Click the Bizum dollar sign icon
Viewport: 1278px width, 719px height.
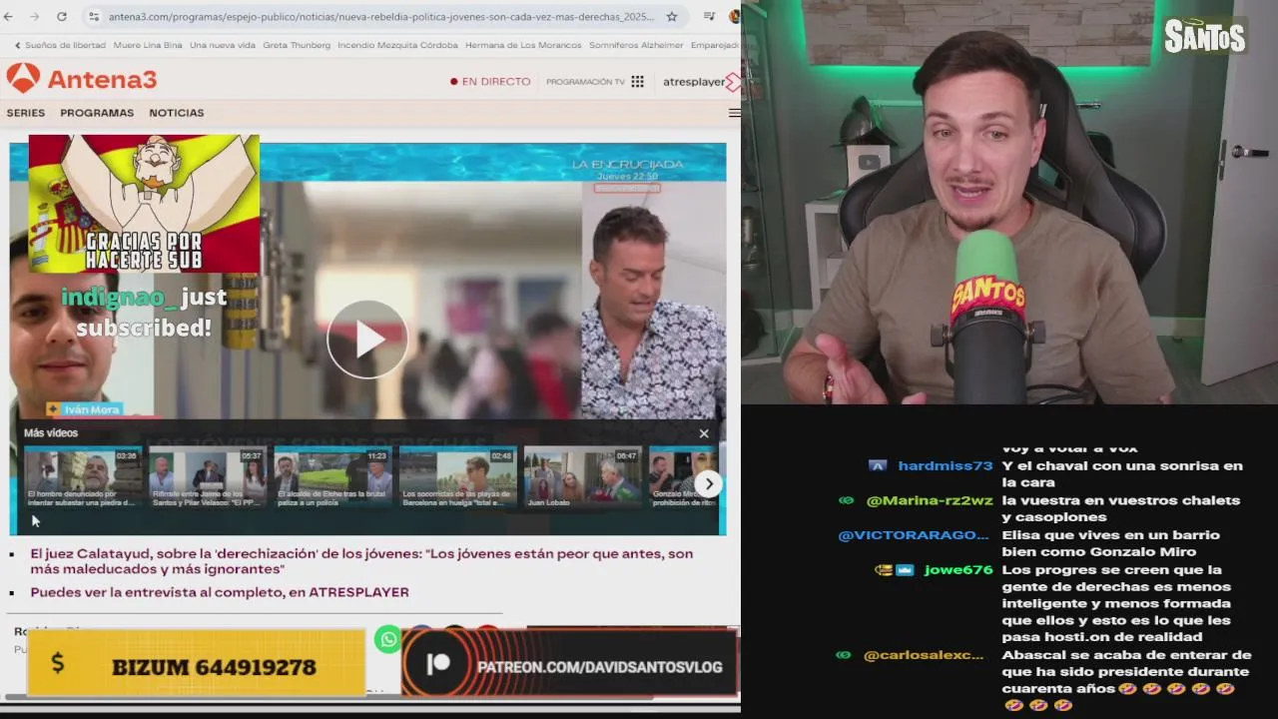coord(57,663)
